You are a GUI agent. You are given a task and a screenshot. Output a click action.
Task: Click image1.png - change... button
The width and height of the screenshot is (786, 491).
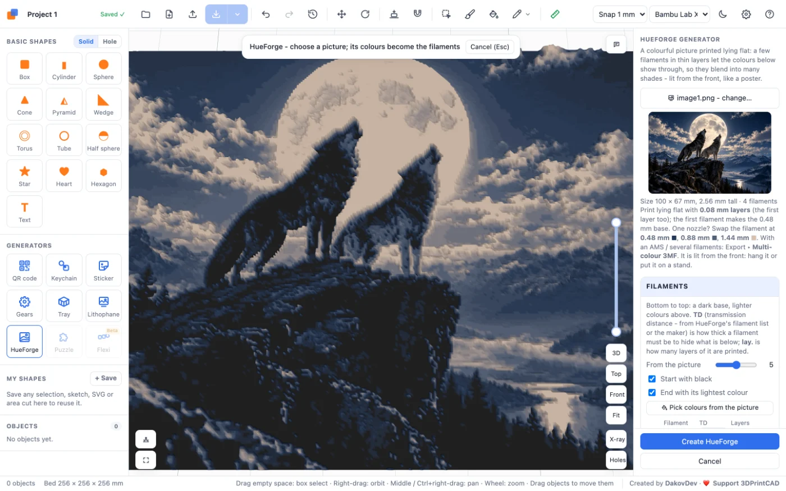710,98
